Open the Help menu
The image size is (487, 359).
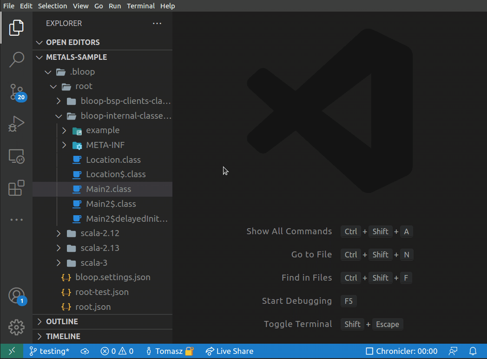168,6
